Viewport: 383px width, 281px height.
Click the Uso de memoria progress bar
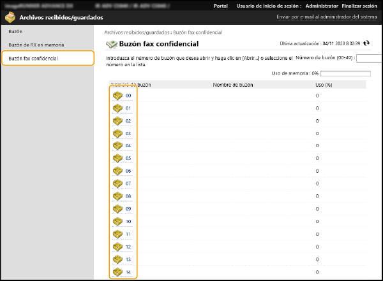pos(345,73)
